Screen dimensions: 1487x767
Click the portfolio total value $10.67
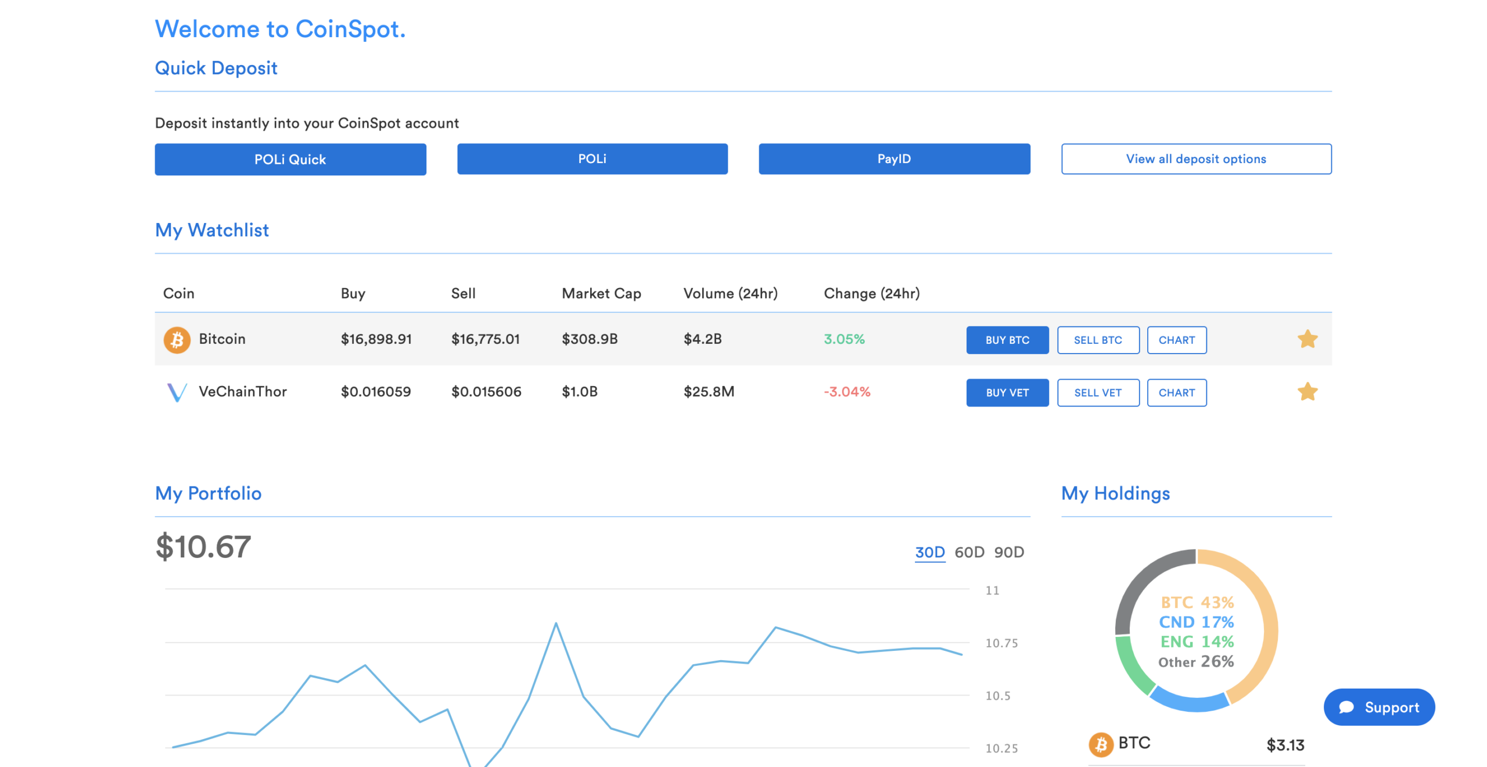tap(203, 547)
